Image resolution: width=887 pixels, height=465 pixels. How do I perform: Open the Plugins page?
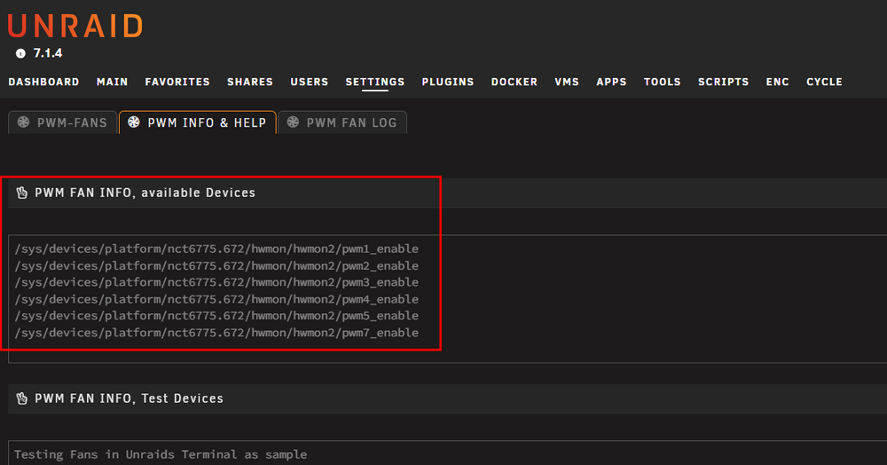[447, 82]
